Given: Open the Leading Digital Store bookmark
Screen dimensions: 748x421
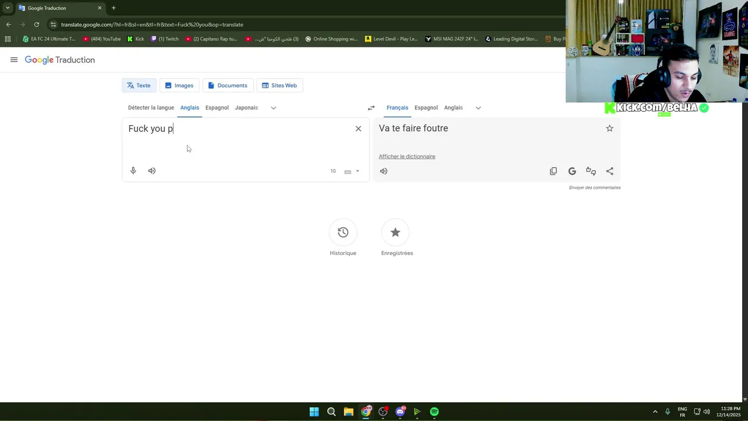Looking at the screenshot, I should coord(511,39).
